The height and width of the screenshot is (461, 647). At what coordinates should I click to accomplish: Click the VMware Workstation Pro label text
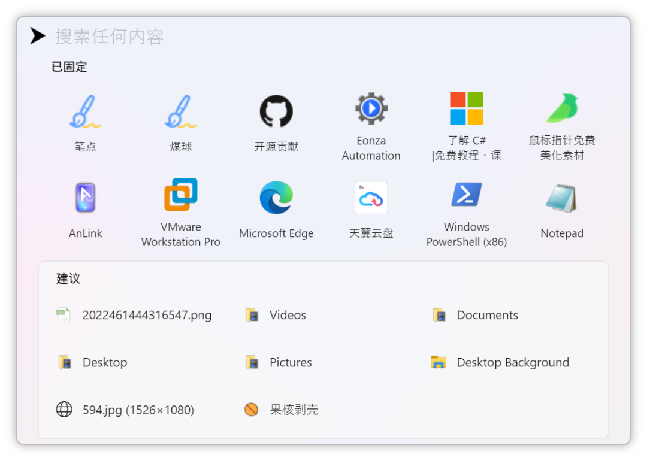coord(181,234)
